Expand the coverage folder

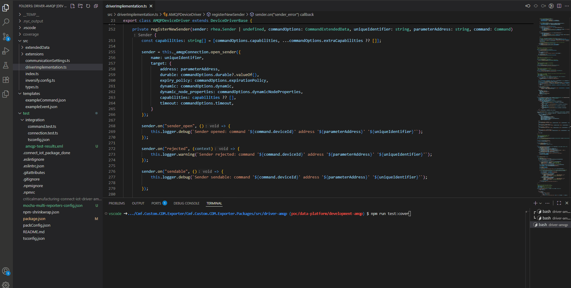pos(31,34)
